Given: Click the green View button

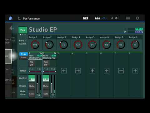Looking at the screenshot, I should 23,30.
